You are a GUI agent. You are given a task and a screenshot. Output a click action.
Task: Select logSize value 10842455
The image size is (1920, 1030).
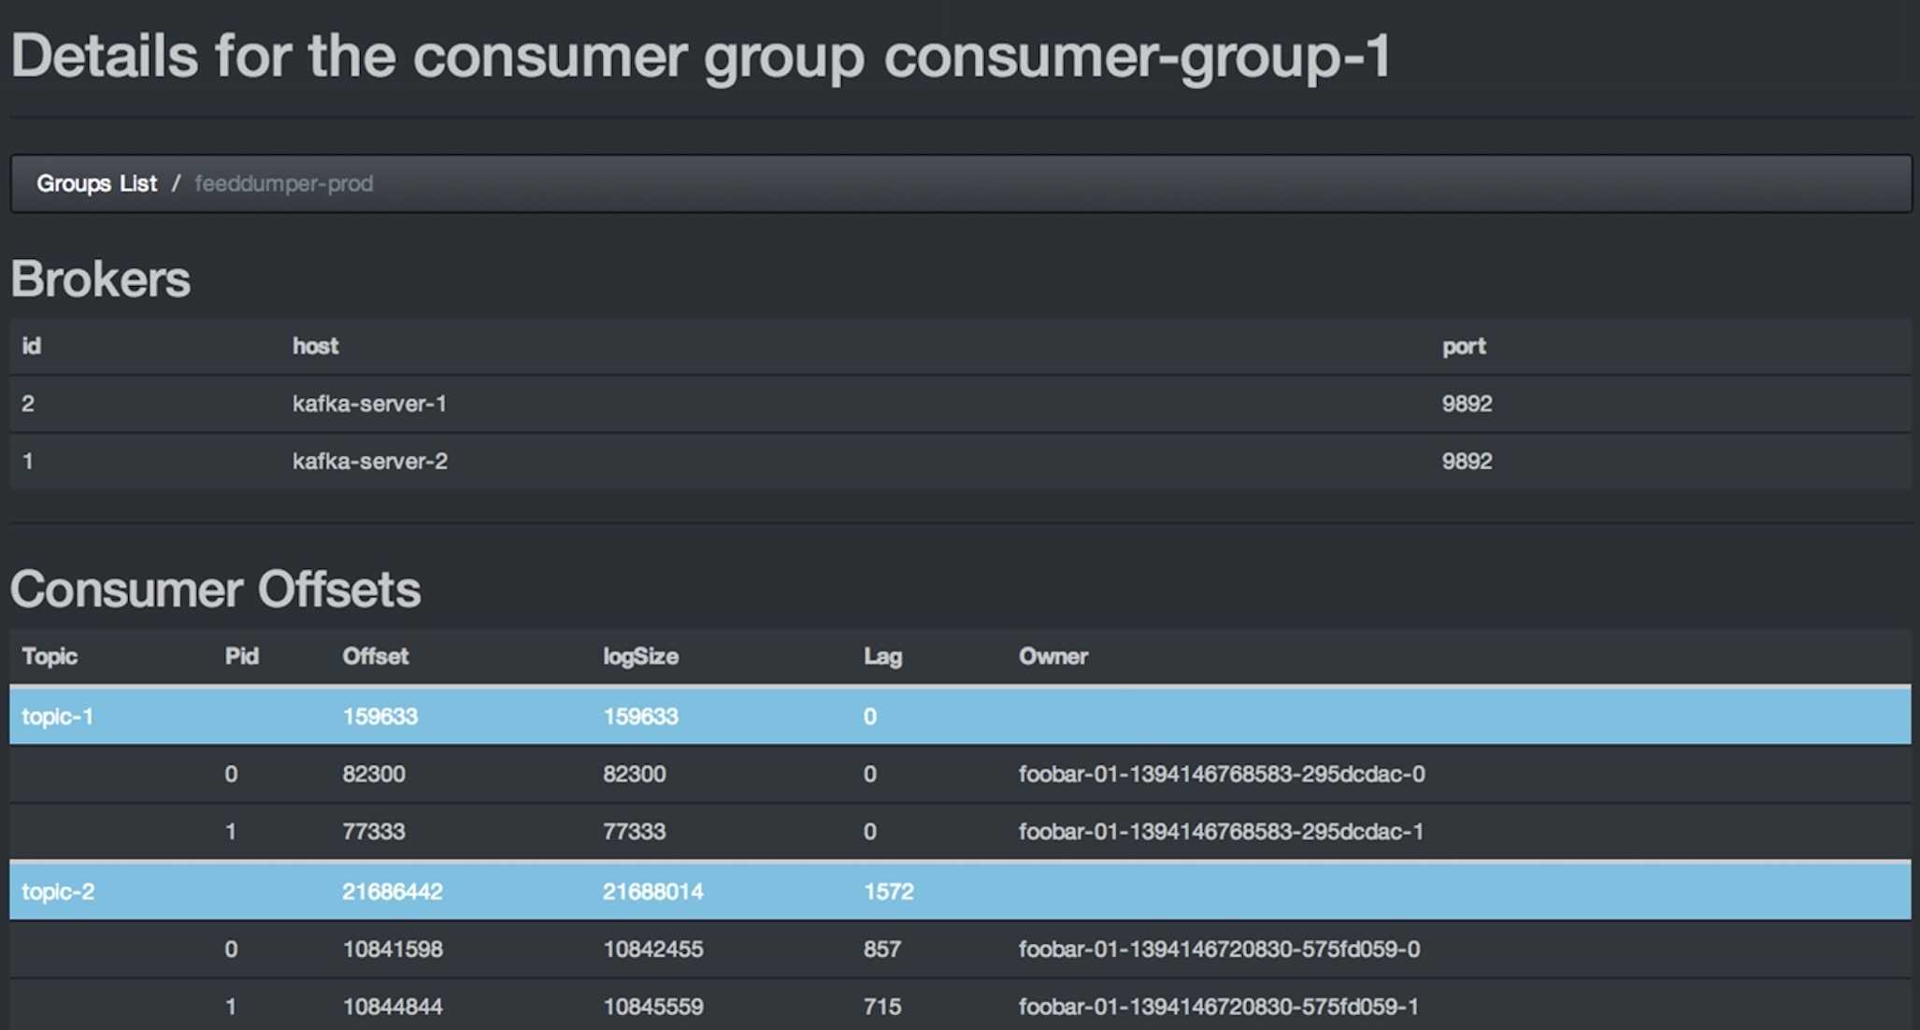point(653,949)
